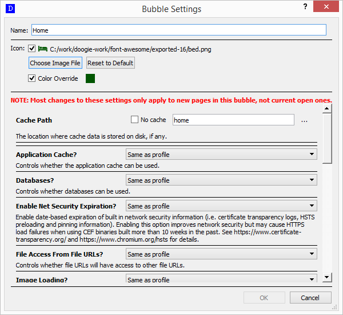Viewport: 343px width, 315px height.
Task: Toggle the Color Override checkbox
Action: coord(31,78)
